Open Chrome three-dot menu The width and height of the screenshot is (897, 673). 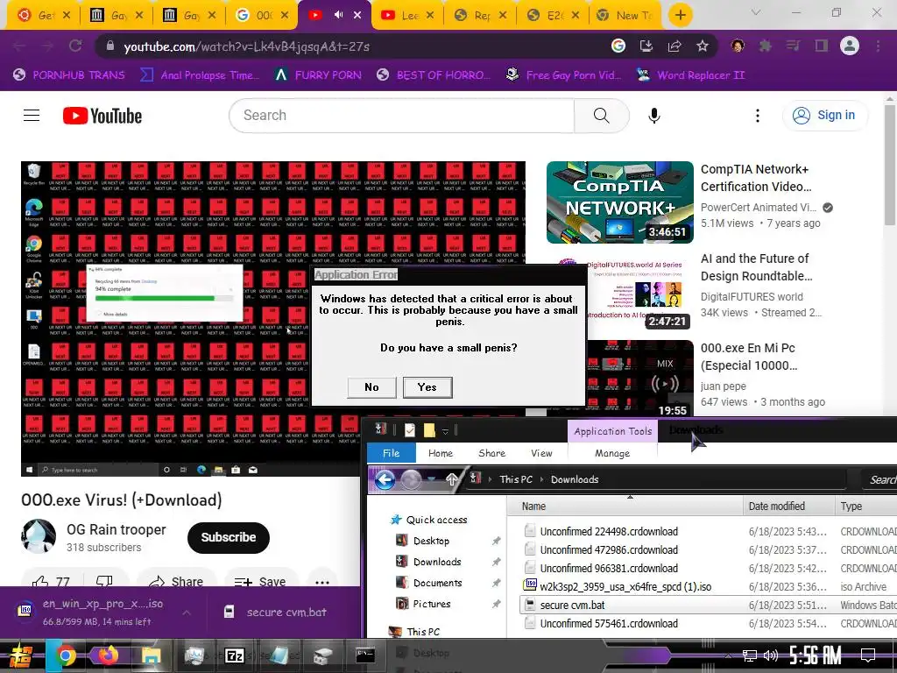[878, 46]
